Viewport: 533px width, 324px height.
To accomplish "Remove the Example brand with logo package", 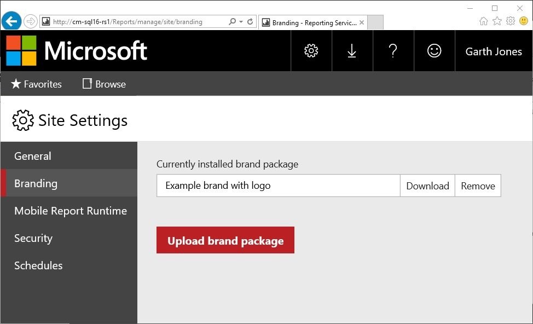I will pos(478,186).
